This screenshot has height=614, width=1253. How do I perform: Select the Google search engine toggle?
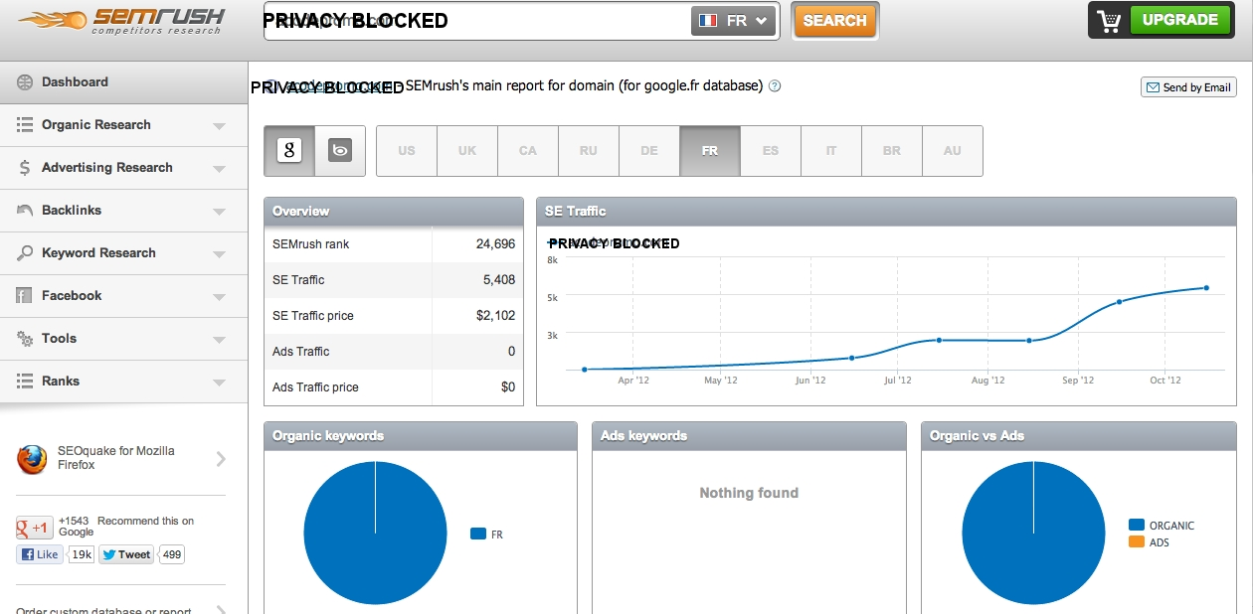coord(289,151)
